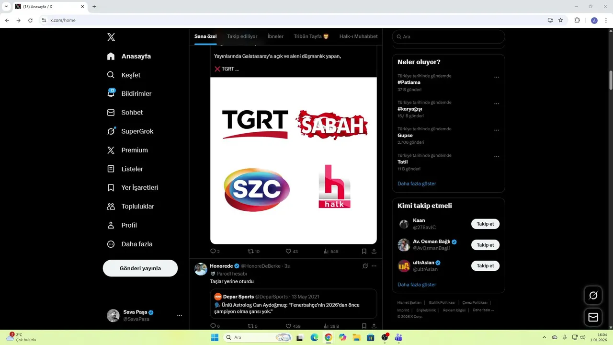Image resolution: width=613 pixels, height=345 pixels.
Task: Click the Ara search field on X
Action: pyautogui.click(x=448, y=36)
